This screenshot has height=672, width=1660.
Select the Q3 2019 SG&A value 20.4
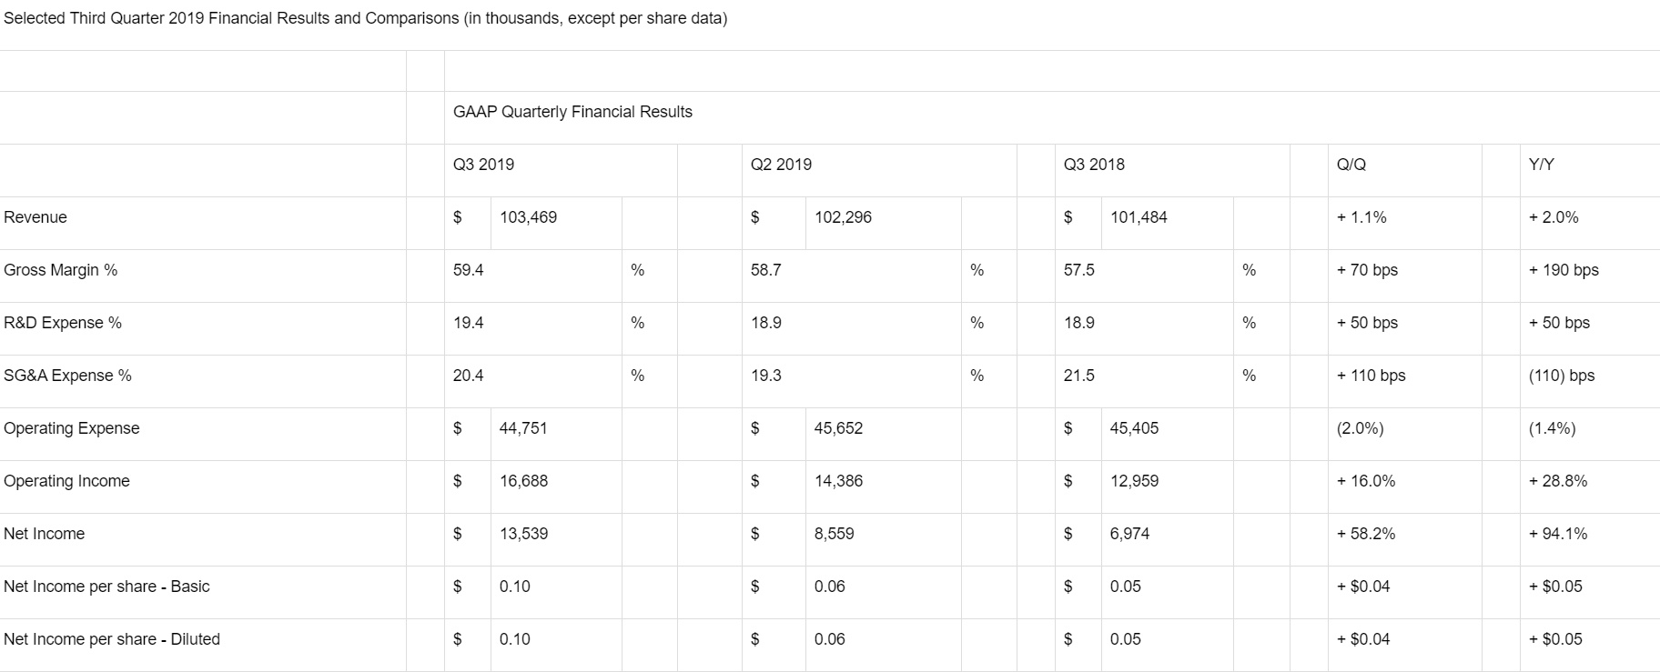[469, 376]
